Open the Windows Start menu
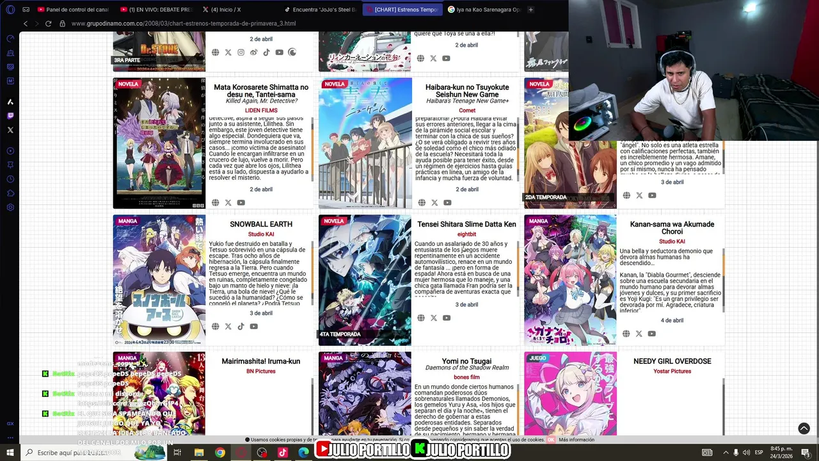 click(10, 453)
